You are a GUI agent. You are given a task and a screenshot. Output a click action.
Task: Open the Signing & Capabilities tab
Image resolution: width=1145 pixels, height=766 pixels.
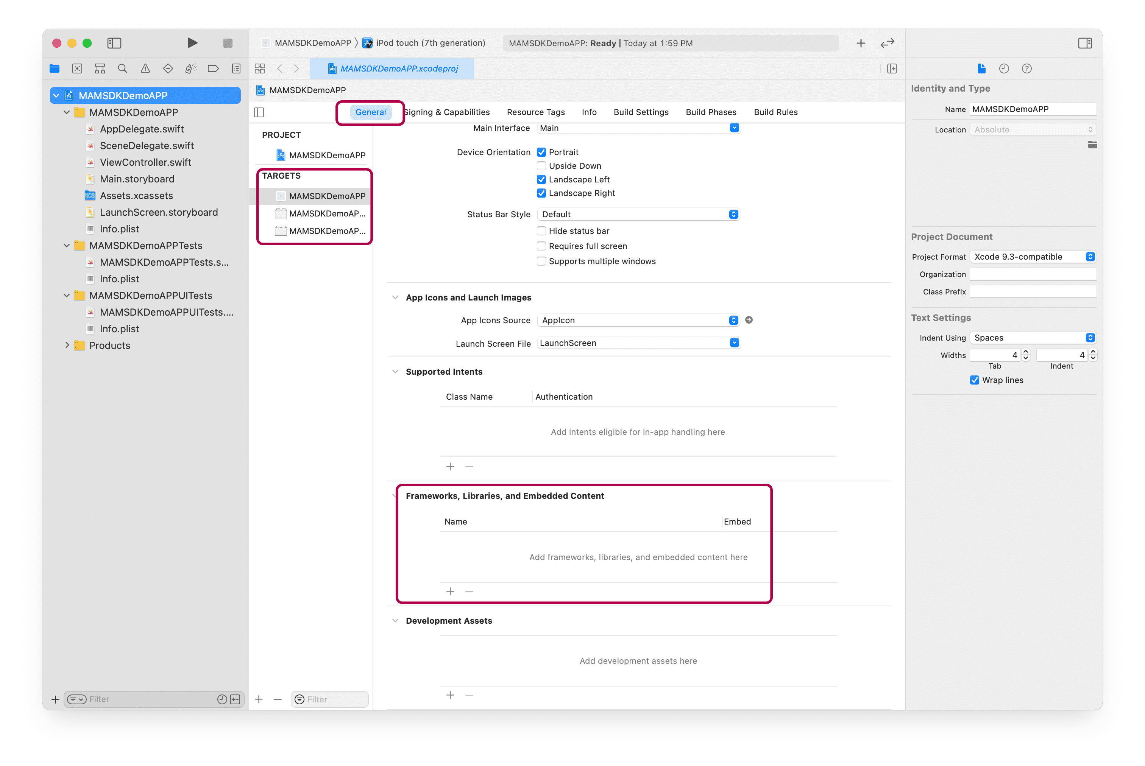click(447, 112)
